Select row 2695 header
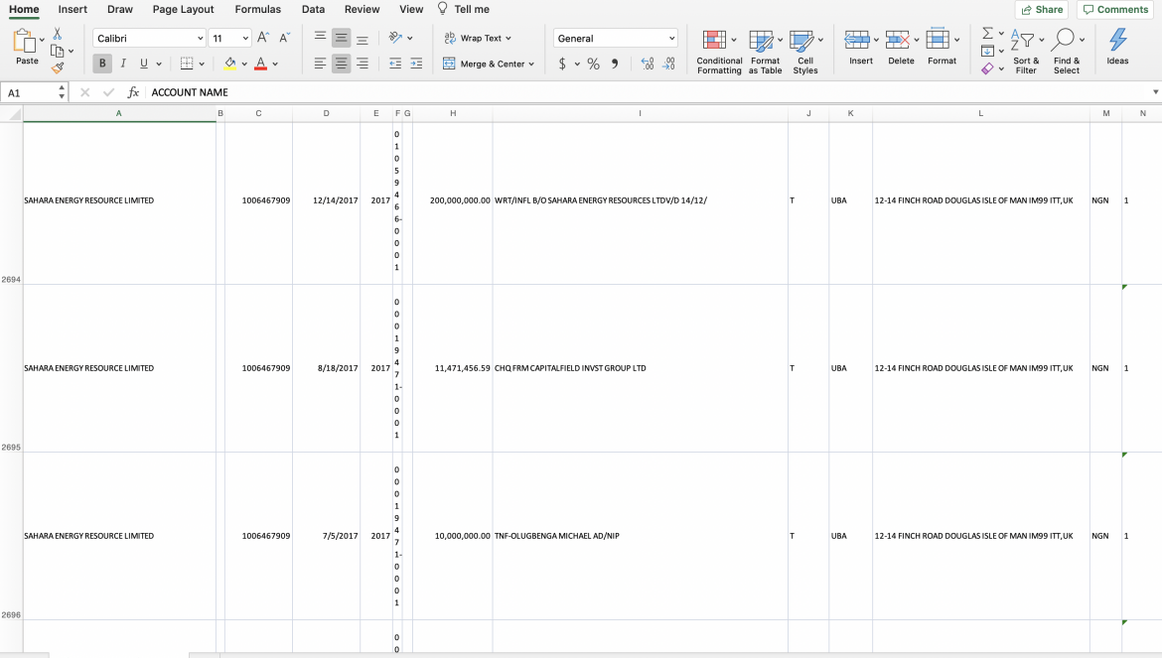This screenshot has height=658, width=1162. pyautogui.click(x=11, y=368)
